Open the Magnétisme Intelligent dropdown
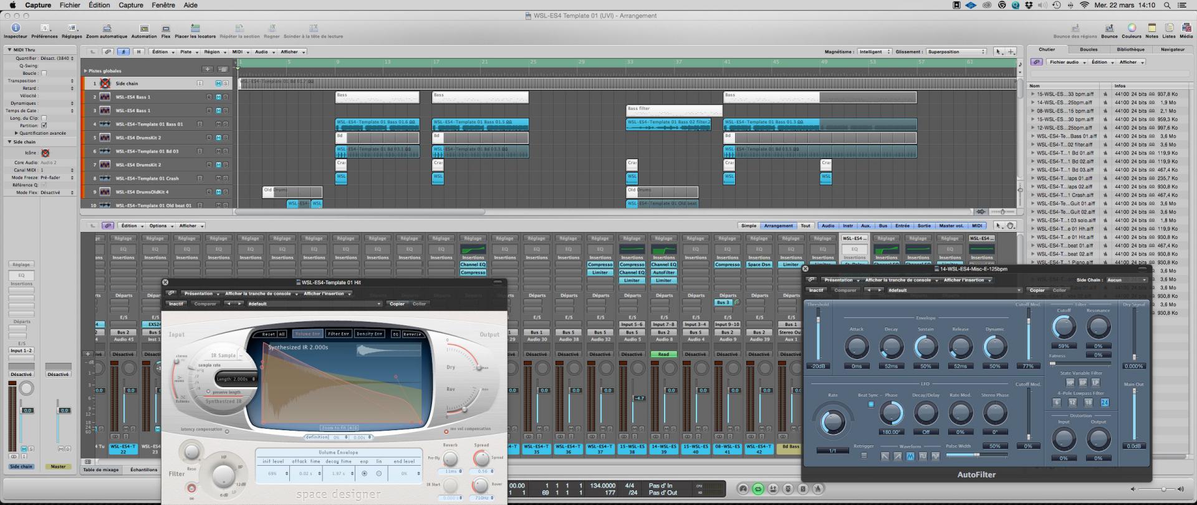The image size is (1197, 505). [x=875, y=52]
